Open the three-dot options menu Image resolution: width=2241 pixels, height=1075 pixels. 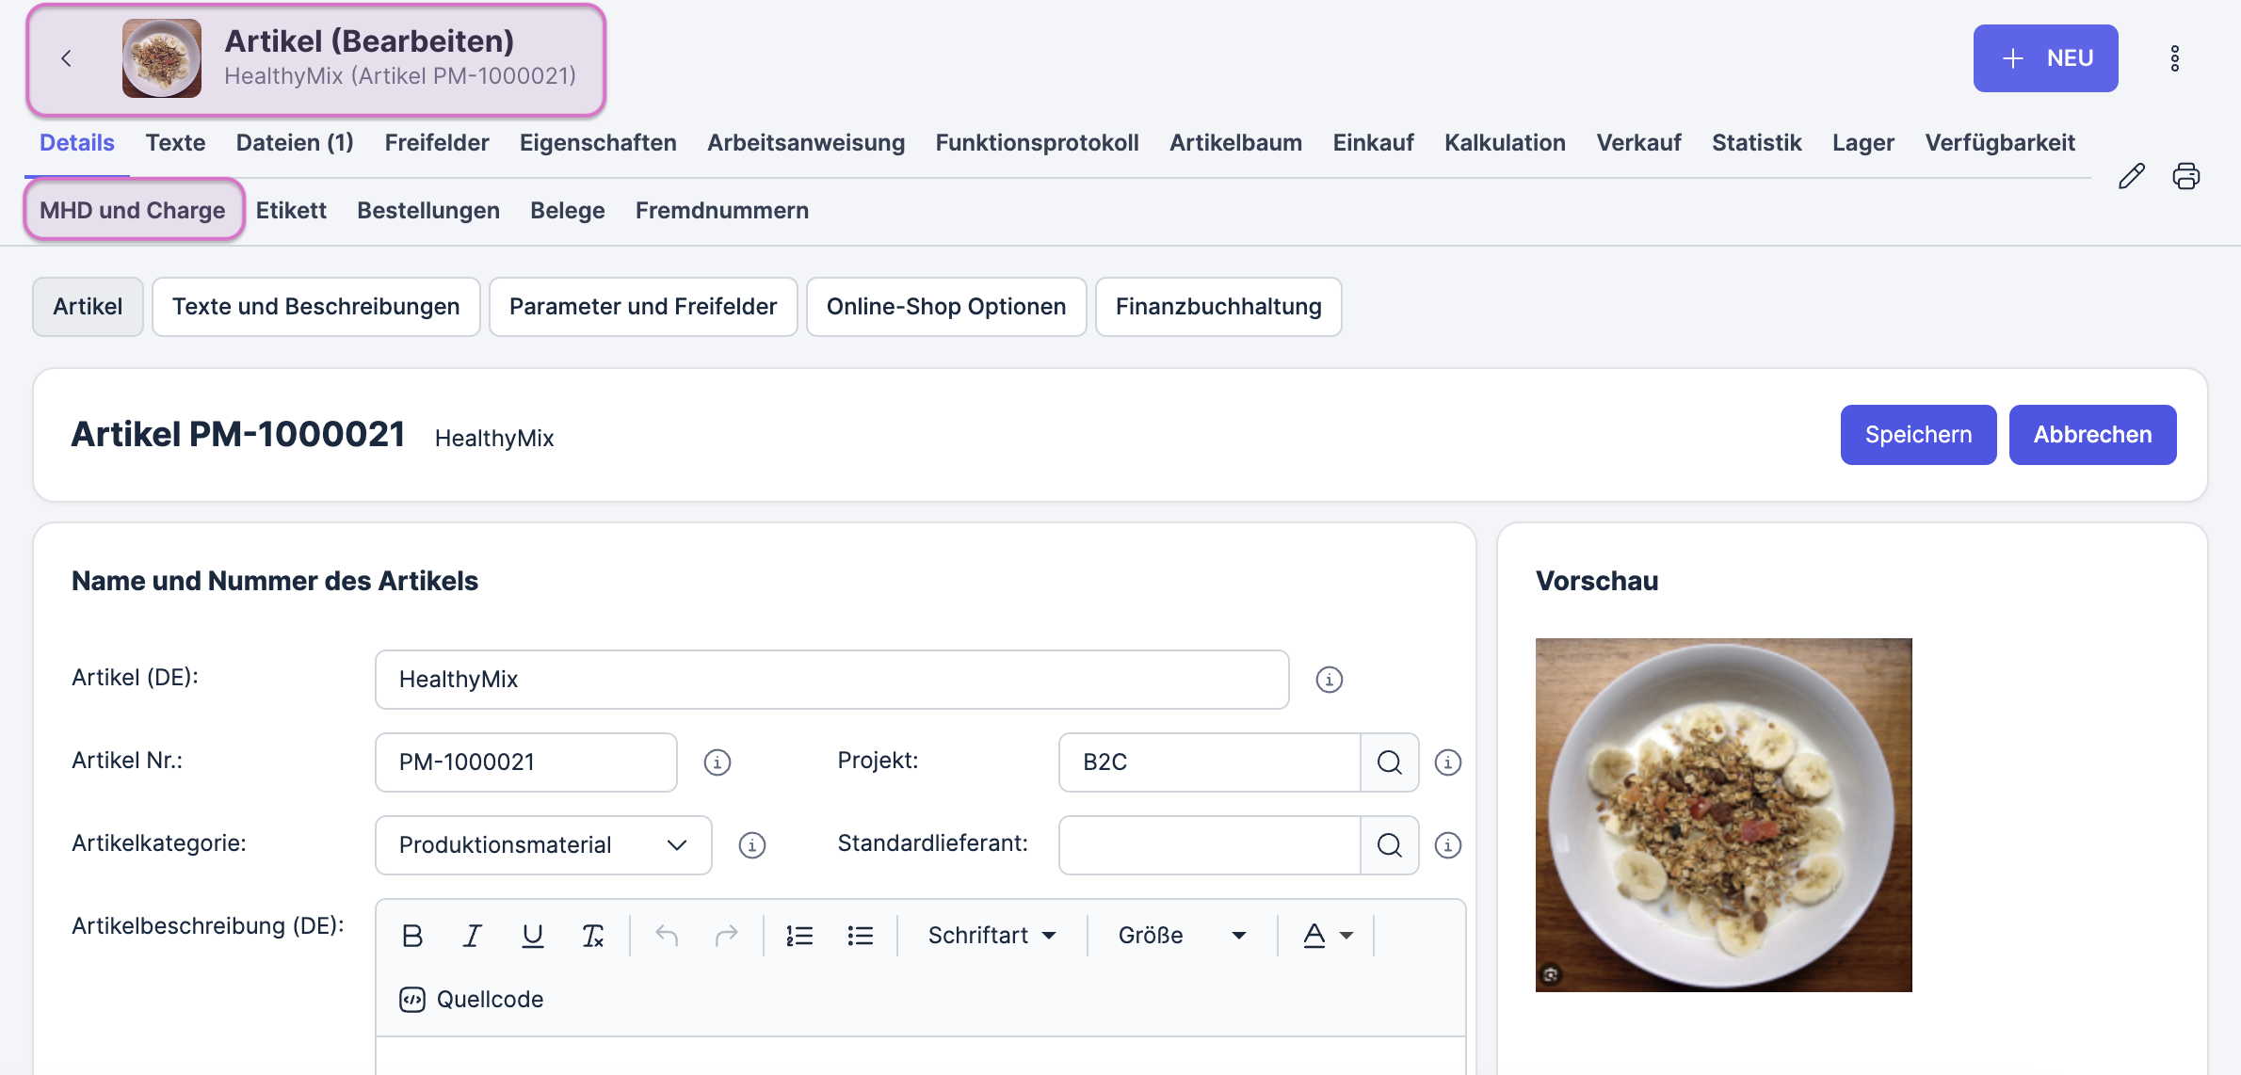click(x=2175, y=58)
